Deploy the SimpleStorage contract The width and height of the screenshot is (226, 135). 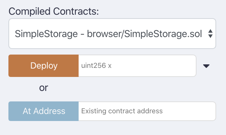[x=44, y=66]
